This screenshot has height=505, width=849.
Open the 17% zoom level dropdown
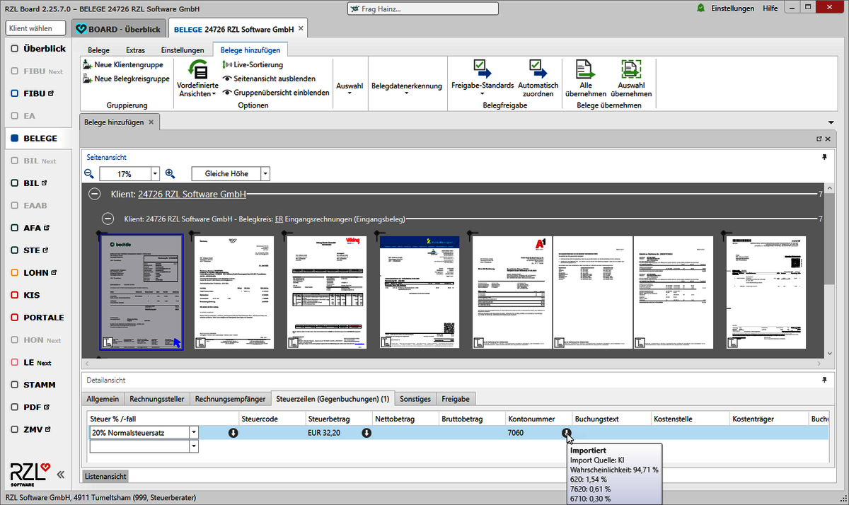[155, 174]
